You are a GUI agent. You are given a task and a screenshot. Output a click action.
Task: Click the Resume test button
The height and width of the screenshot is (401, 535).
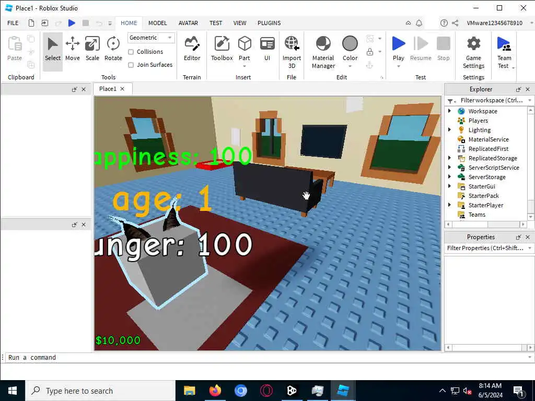[x=421, y=49]
